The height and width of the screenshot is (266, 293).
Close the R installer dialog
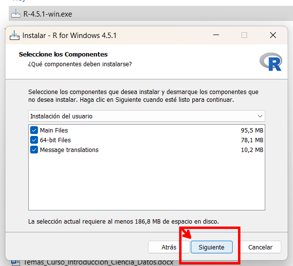point(273,35)
